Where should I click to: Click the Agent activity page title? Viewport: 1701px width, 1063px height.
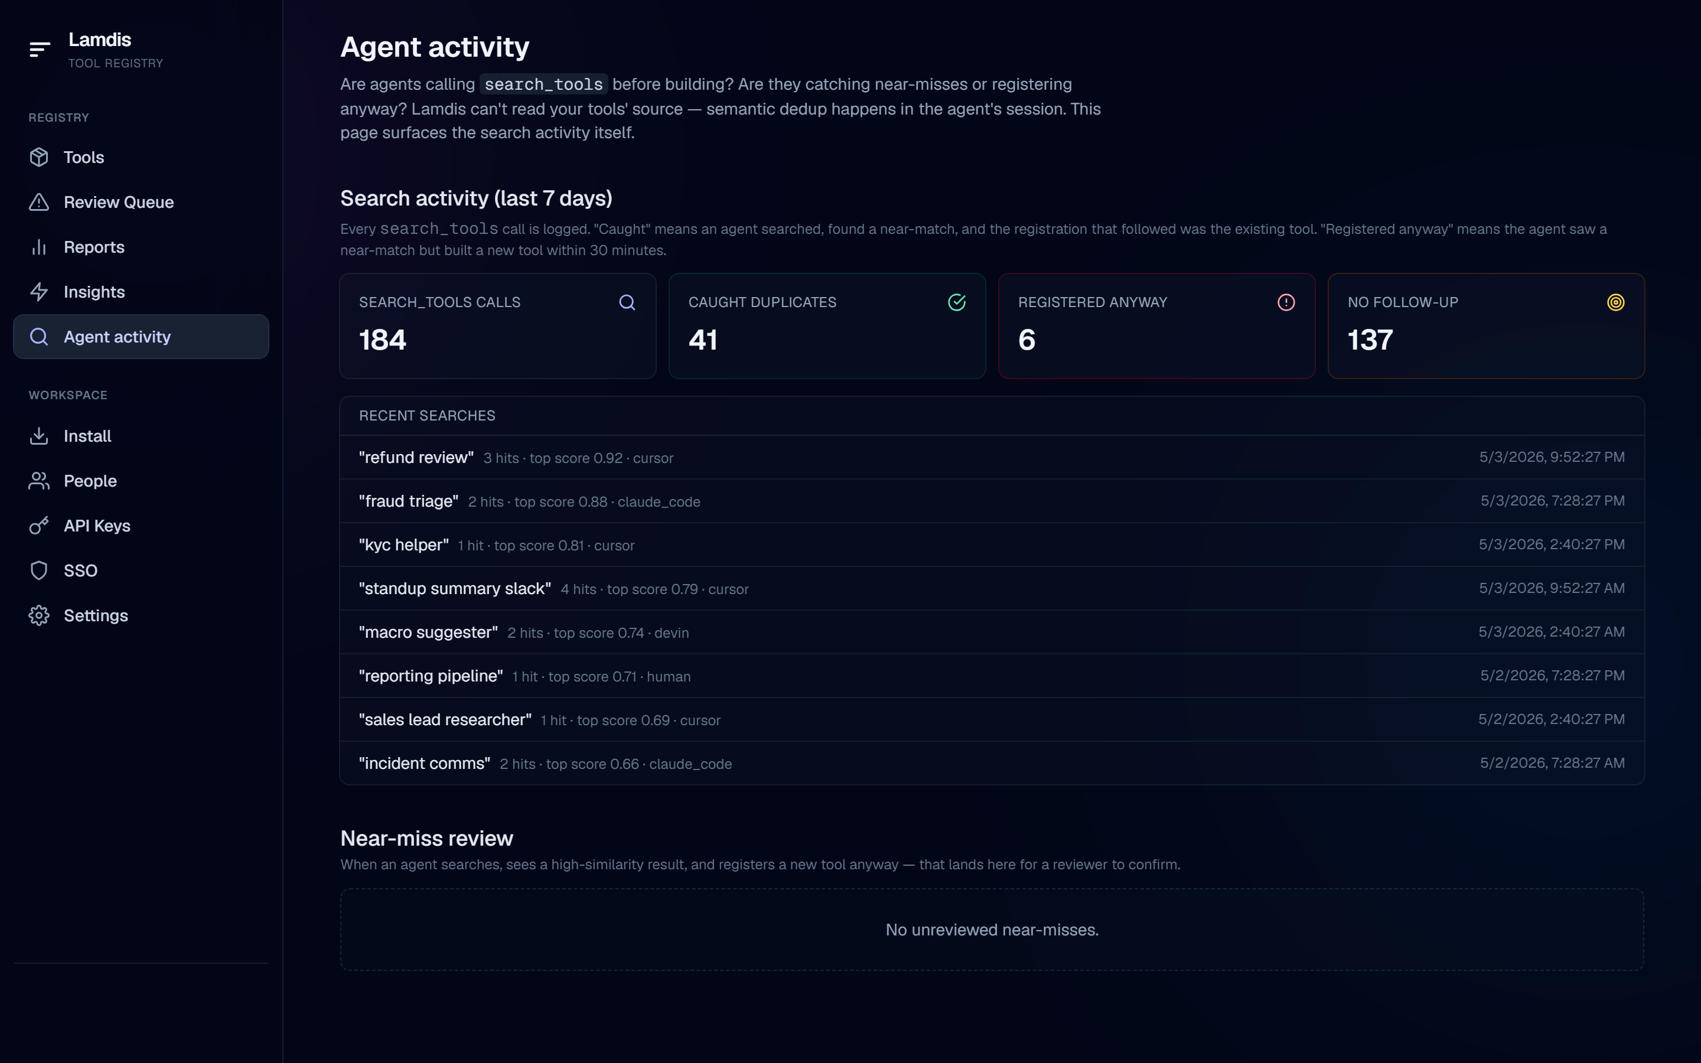pos(434,47)
